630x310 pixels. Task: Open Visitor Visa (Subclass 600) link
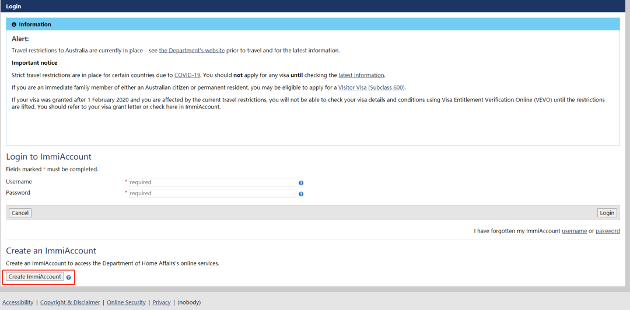pyautogui.click(x=372, y=87)
